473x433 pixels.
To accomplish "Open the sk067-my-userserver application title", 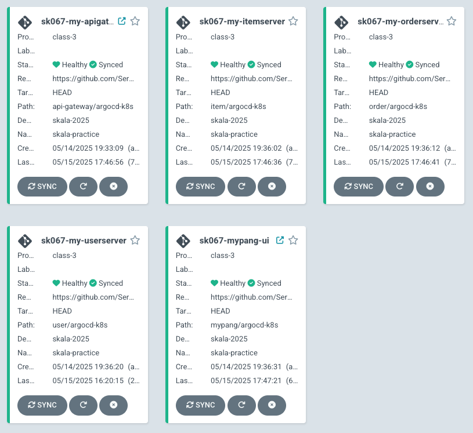I will click(84, 241).
